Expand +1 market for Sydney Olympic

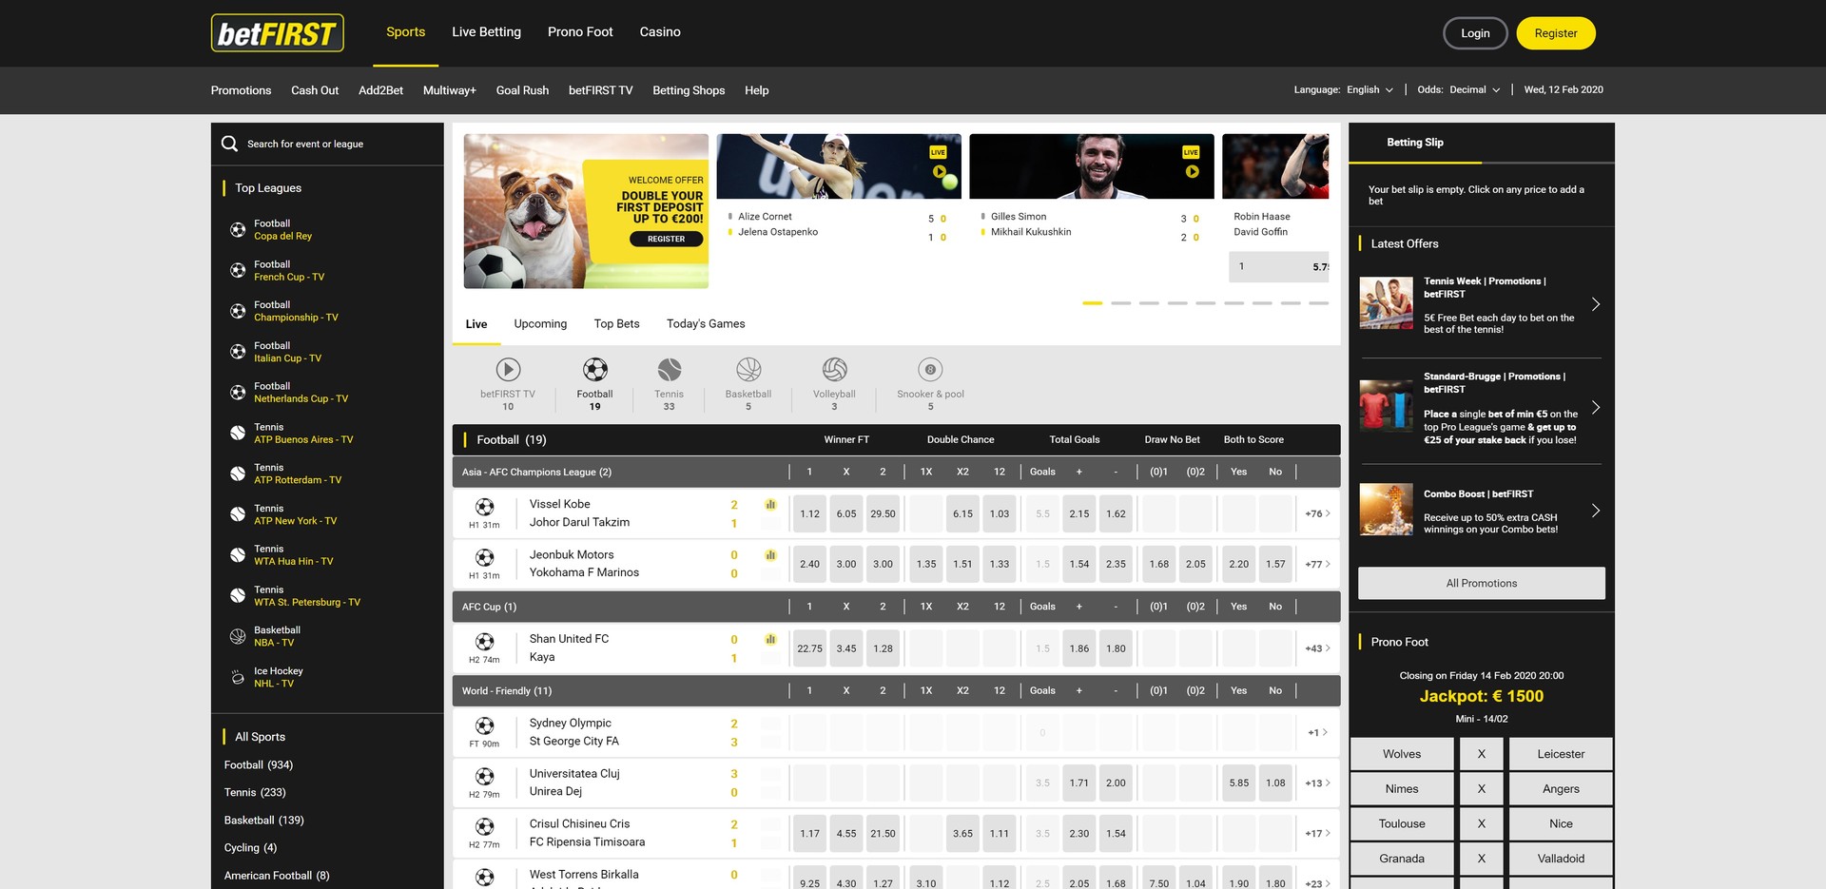[1317, 733]
